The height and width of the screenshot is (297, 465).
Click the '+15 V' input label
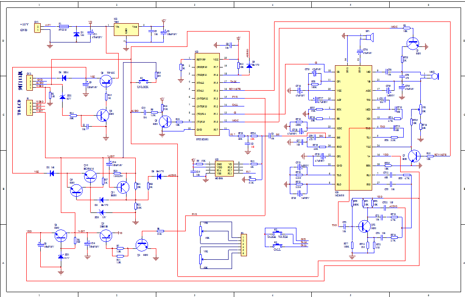(24, 25)
